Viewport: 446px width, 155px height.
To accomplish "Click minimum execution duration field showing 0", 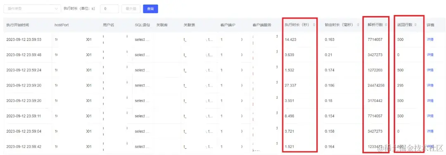I will (x=109, y=9).
